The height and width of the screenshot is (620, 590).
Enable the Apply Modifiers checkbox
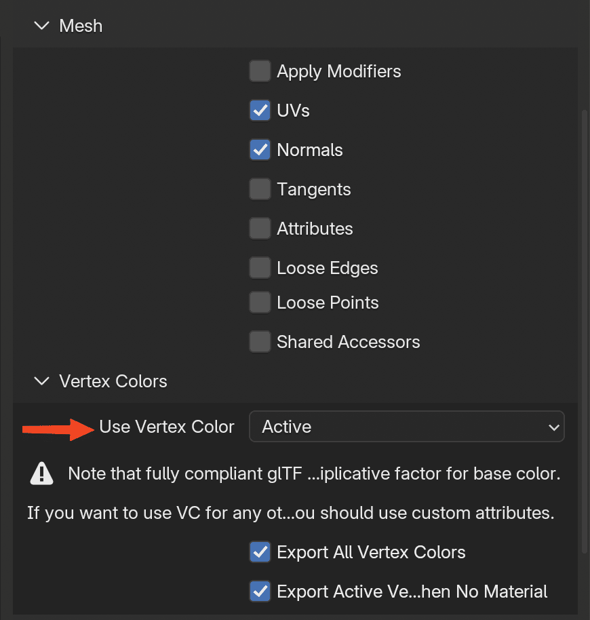click(x=260, y=71)
